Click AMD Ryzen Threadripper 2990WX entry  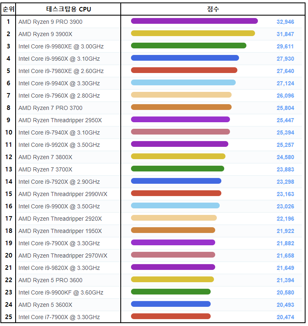[x=63, y=194]
